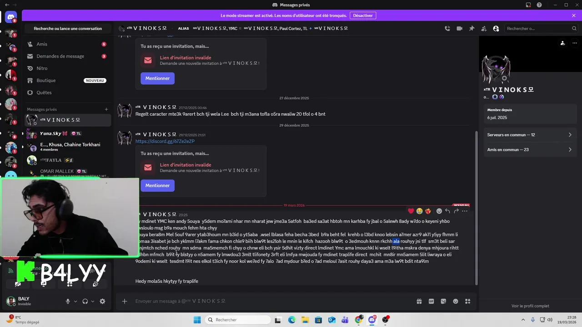Screen dimensions: 582x327
Task: Navigate back with the arrow in title bar
Action: (6, 5)
